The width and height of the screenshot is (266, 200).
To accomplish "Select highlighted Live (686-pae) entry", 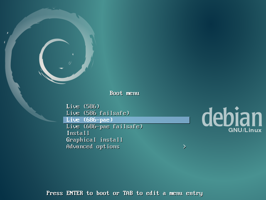I will pos(126,120).
